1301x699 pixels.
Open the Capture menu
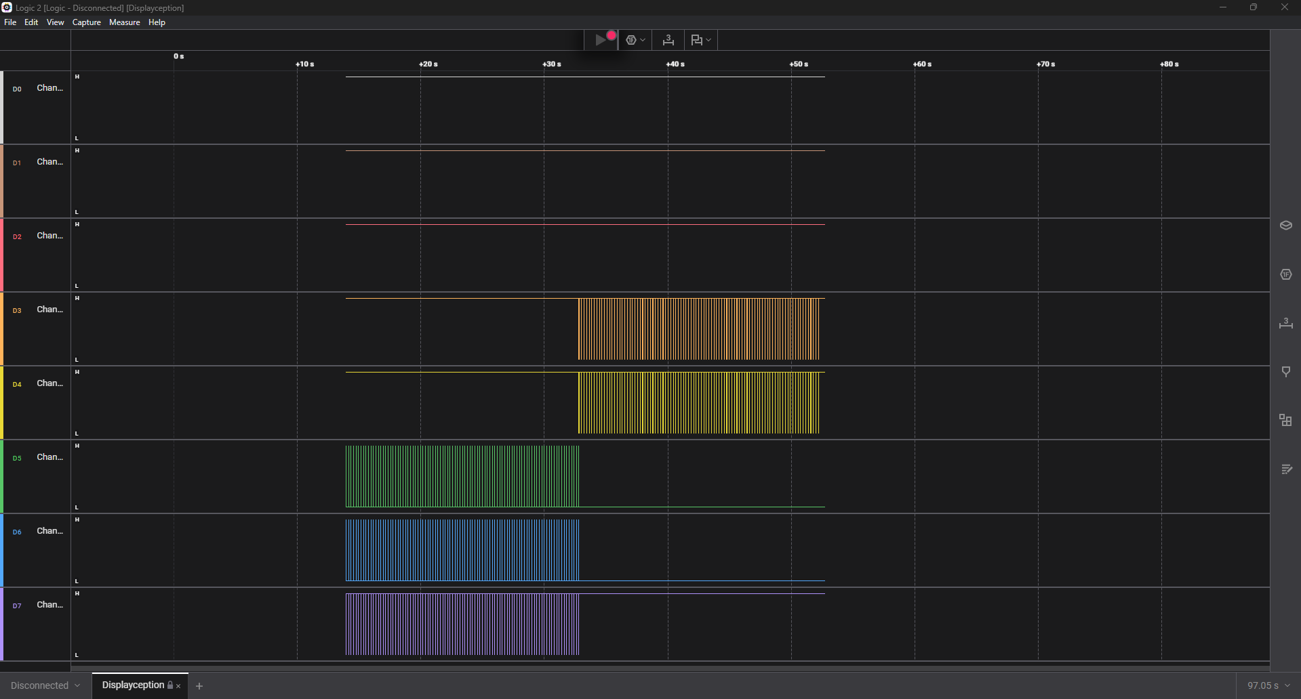click(x=86, y=22)
